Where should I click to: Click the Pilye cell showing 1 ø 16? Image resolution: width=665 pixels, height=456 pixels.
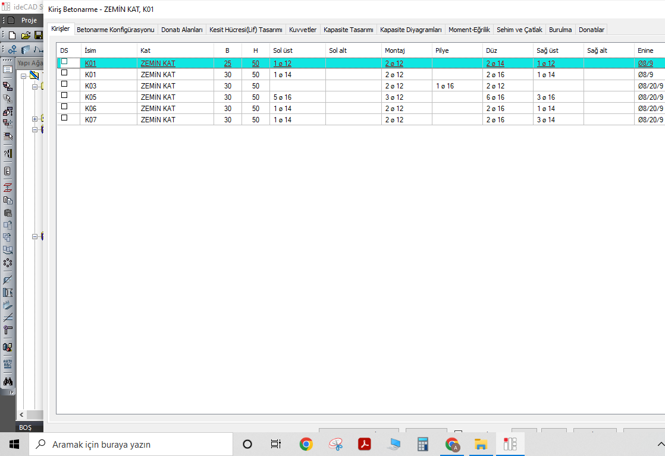tap(457, 86)
